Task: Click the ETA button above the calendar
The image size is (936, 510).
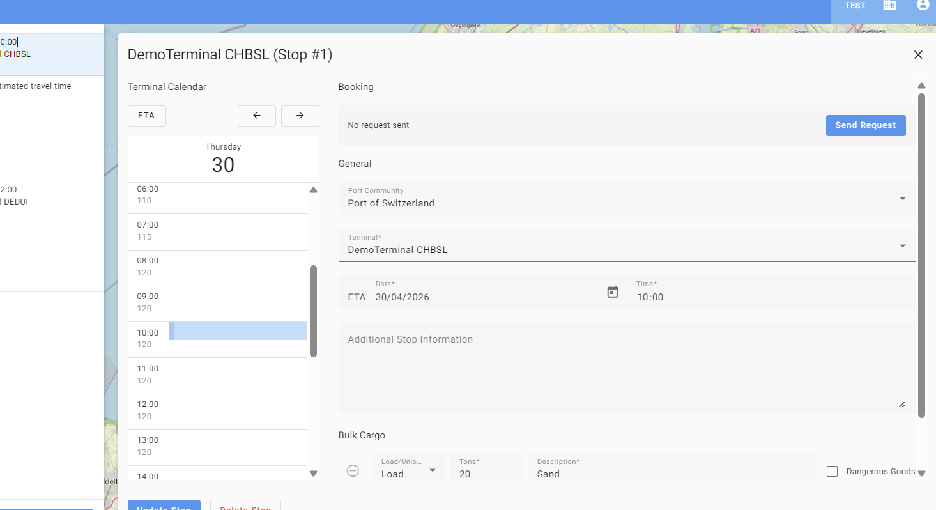Action: 146,116
